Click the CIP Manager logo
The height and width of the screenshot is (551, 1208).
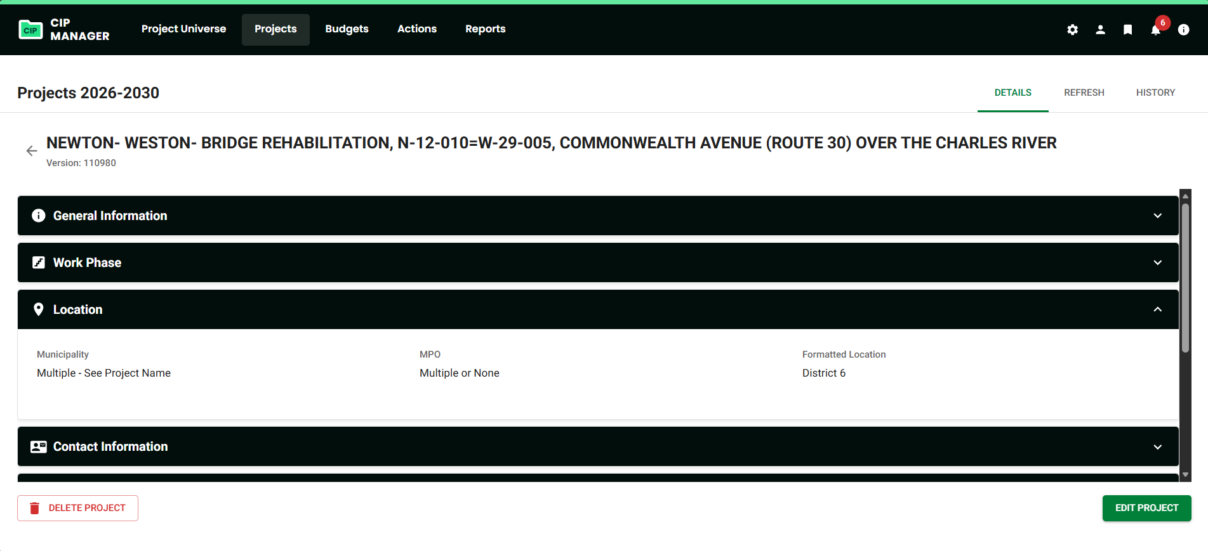click(x=63, y=30)
